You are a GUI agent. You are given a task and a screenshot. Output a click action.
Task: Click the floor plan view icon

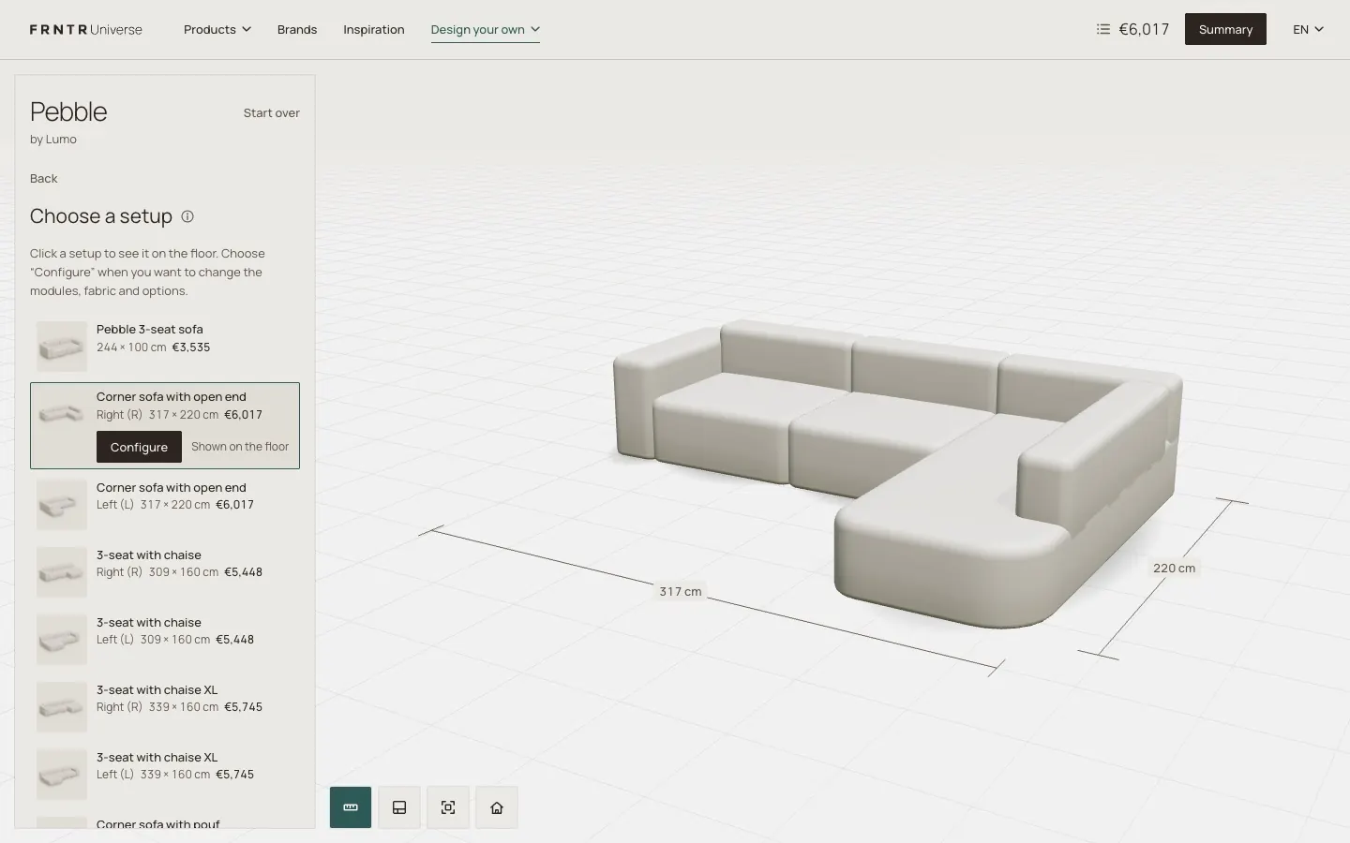click(x=399, y=807)
